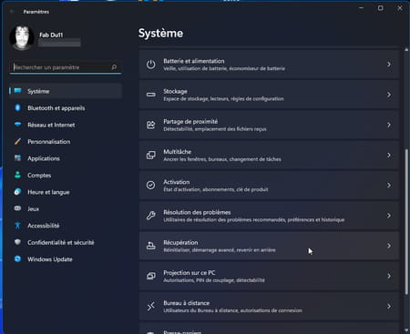
Task: Open Heure et langue label
Action: point(48,192)
